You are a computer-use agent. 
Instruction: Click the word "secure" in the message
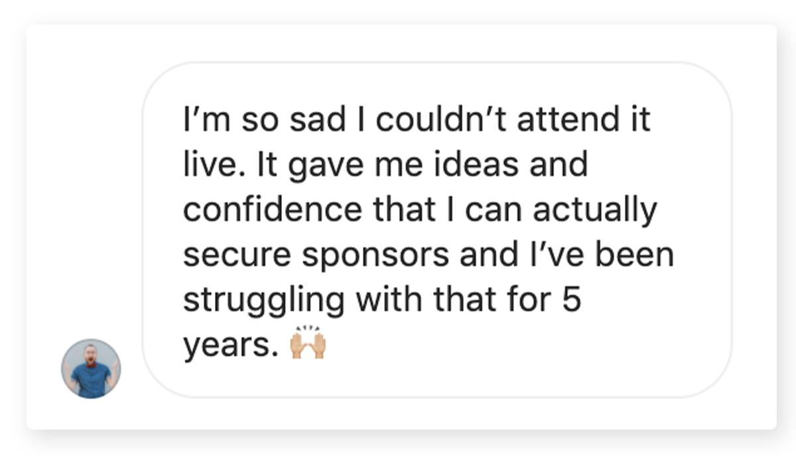pos(226,255)
